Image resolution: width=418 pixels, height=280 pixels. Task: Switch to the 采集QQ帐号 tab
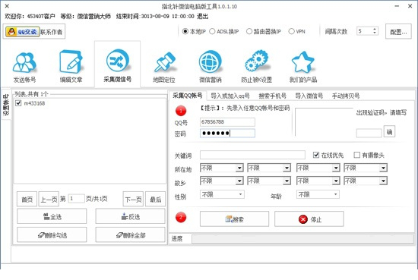187,96
